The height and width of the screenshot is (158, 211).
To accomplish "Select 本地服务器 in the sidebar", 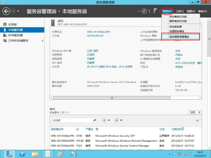I will [x=22, y=30].
